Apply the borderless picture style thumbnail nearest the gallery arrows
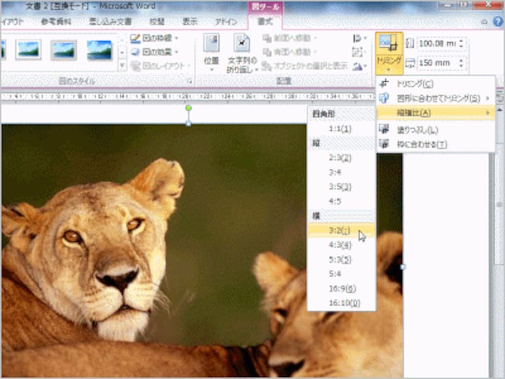Viewport: 505px width, 379px height. [99, 50]
